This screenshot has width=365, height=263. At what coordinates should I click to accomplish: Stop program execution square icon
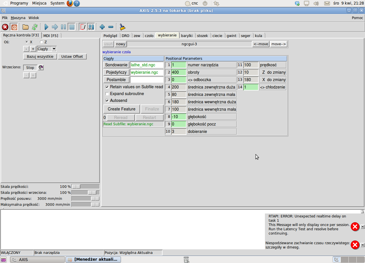coord(72,27)
